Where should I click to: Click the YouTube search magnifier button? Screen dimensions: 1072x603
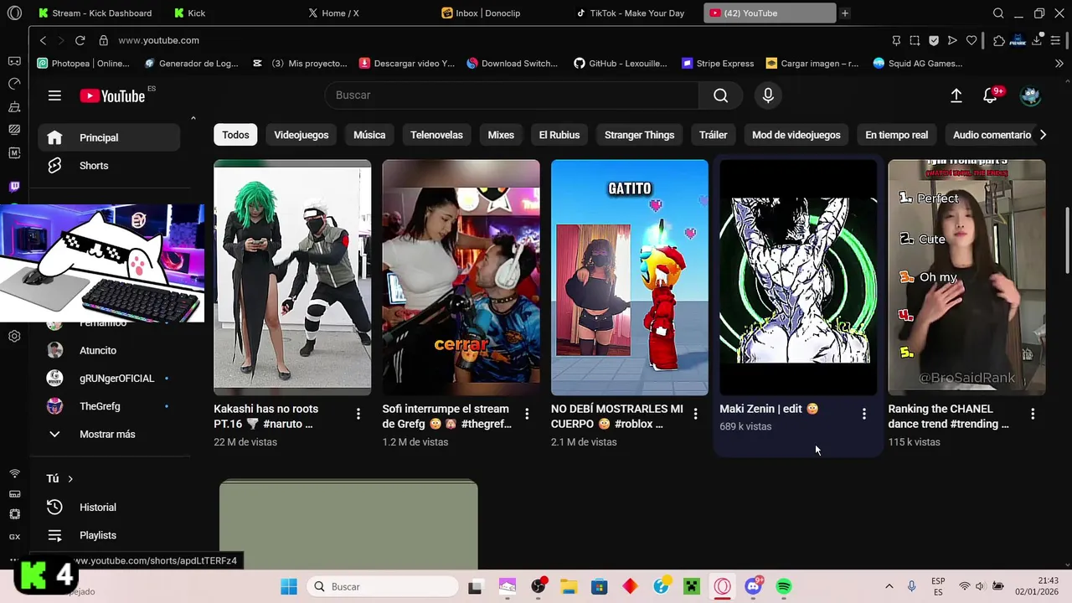click(x=720, y=95)
